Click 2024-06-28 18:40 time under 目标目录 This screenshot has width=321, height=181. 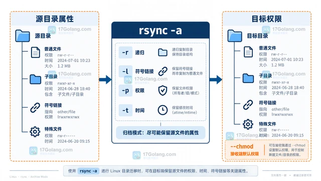coord(288,87)
